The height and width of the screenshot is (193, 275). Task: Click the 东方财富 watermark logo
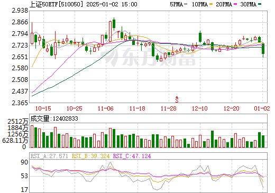[x=148, y=57]
